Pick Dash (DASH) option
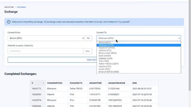Screen dimensions: 191x107 tap(138, 56)
